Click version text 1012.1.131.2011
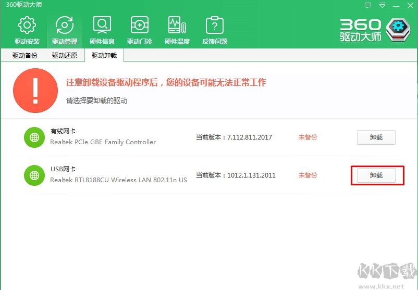The width and height of the screenshot is (418, 290). (251, 175)
